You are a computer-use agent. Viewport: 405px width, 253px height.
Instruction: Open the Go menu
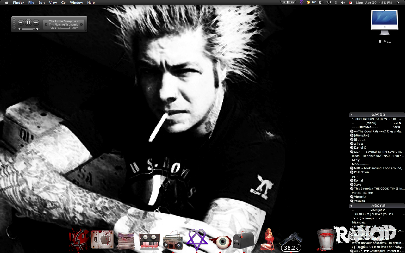(63, 3)
